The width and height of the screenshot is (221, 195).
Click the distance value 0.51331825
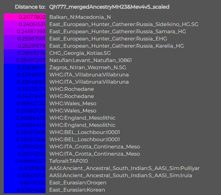pos(32,168)
